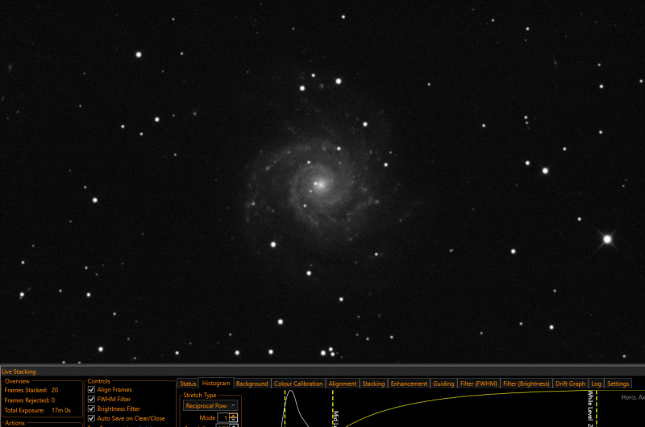Click the Live Stacking panel title
The width and height of the screenshot is (645, 427).
tap(19, 371)
